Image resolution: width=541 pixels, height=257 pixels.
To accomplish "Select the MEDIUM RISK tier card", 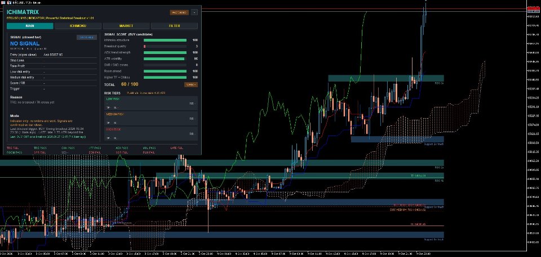I will [151, 118].
